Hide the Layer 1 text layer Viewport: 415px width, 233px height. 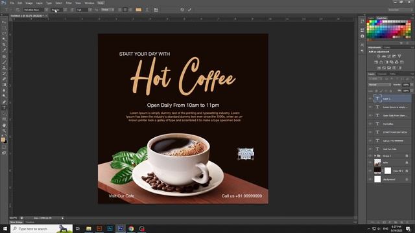tap(370, 98)
